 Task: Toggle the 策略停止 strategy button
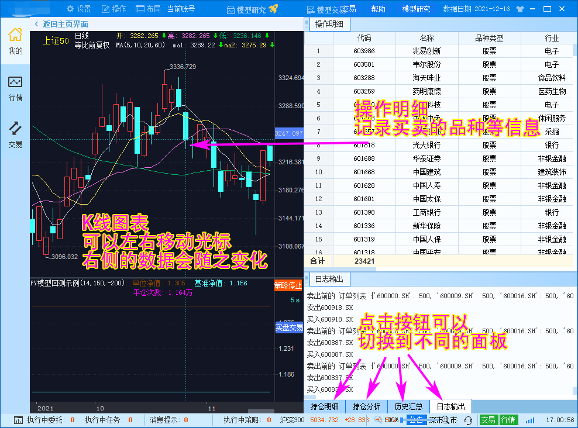tap(289, 285)
